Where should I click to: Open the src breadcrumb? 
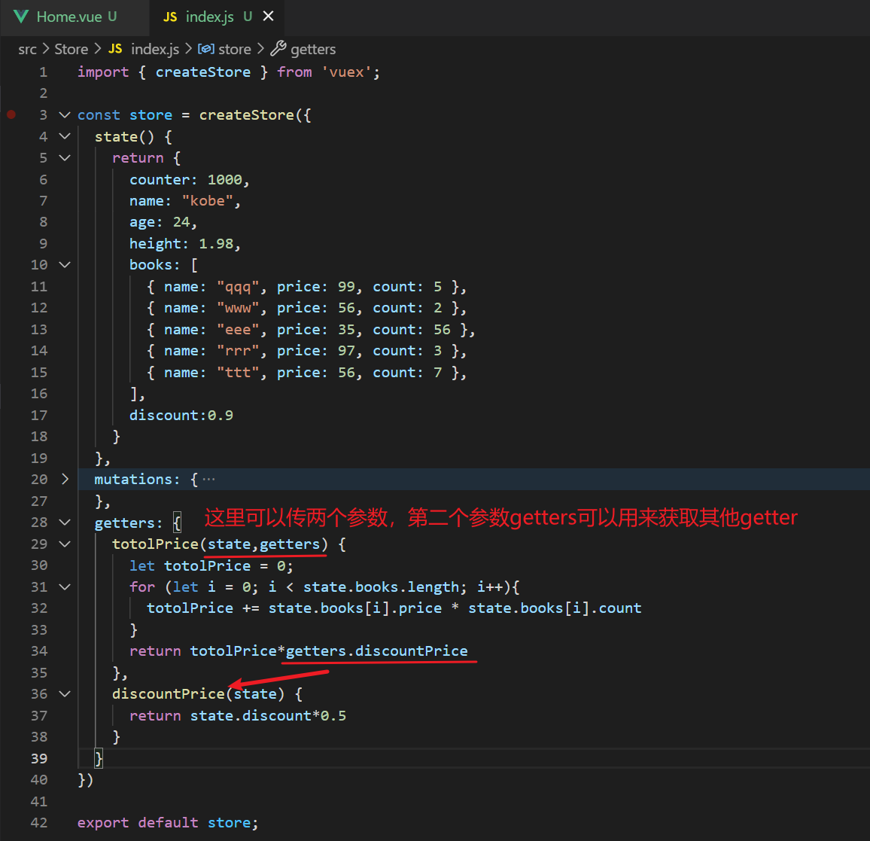pyautogui.click(x=27, y=50)
